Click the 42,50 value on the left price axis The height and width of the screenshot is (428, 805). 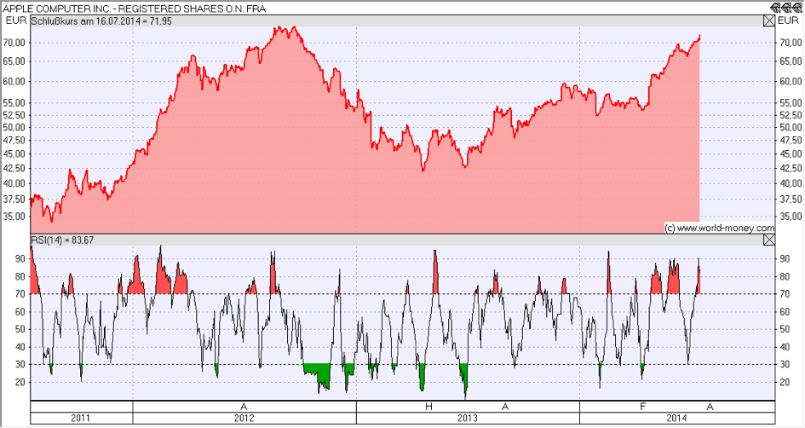pyautogui.click(x=14, y=169)
